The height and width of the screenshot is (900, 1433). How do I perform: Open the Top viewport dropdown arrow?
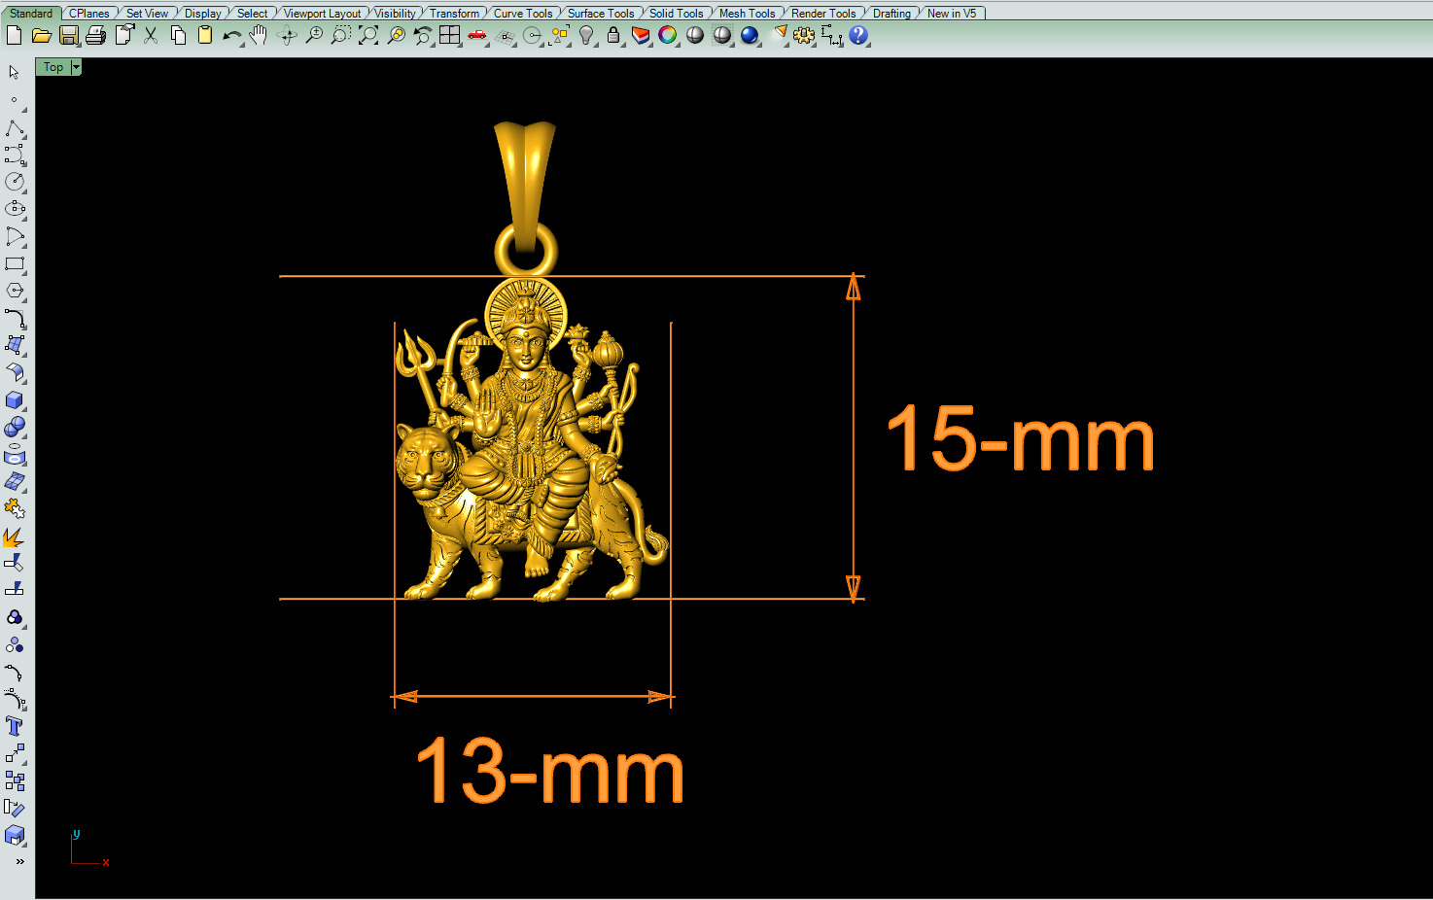coord(76,67)
